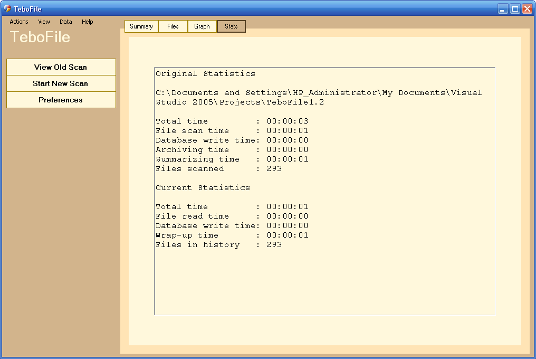Click the 'Studio 2005\Projects\TeboFile1.2' line
Screen dimensions: 536x359
[x=240, y=102]
